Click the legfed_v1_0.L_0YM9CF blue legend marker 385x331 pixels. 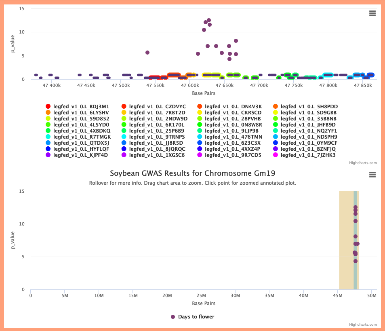tap(276, 143)
